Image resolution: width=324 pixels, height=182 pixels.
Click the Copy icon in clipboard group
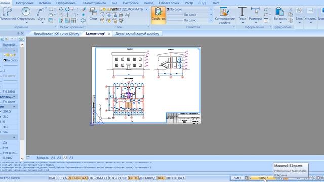point(291,15)
